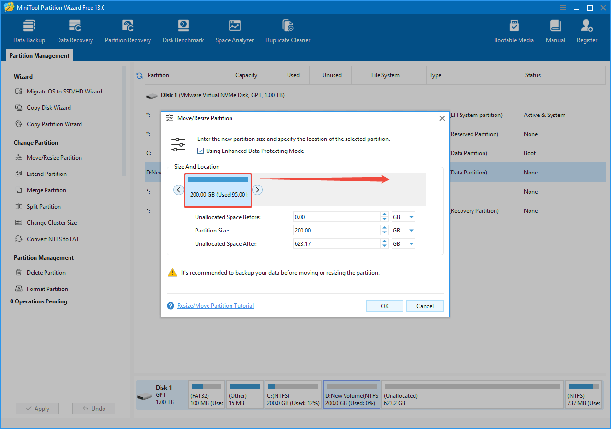Image resolution: width=611 pixels, height=429 pixels.
Task: Choose Delete Partition in sidebar
Action: 41,273
